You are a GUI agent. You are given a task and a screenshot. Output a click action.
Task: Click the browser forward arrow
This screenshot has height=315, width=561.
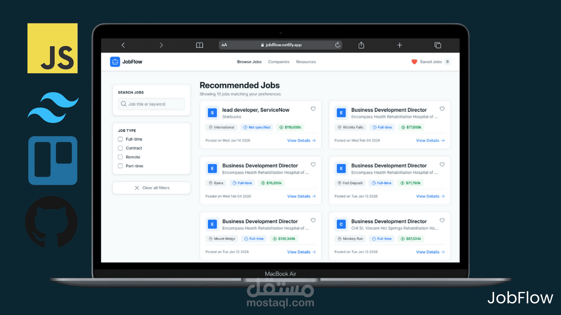161,45
